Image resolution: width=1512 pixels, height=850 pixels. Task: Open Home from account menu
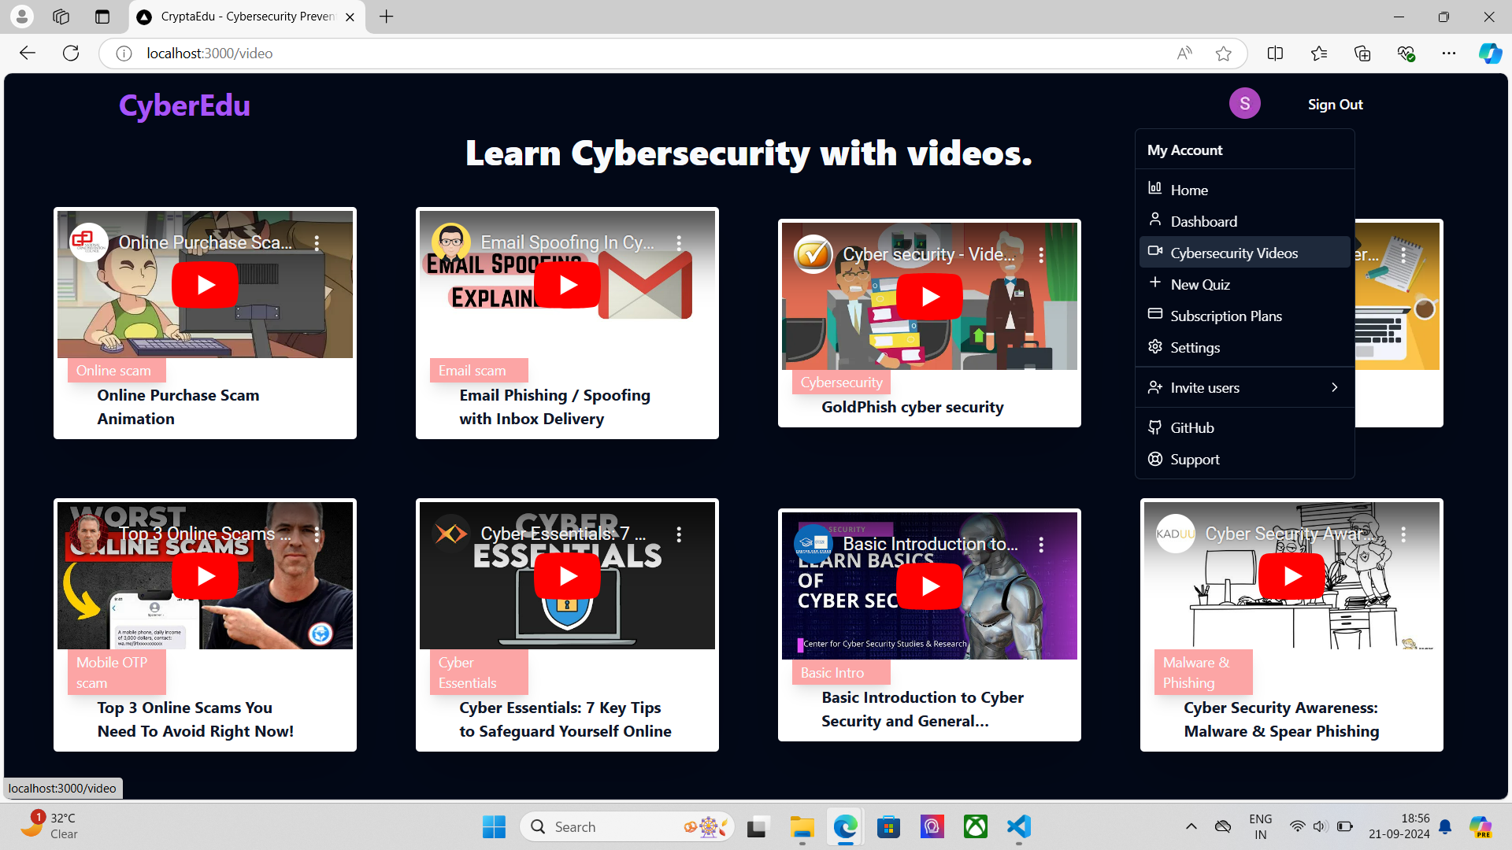(x=1188, y=190)
